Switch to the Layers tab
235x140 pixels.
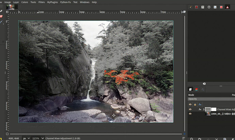[x=190, y=90]
